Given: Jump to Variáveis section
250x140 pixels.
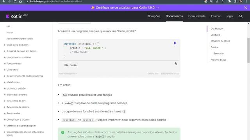Looking at the screenshot, I should tap(215, 35).
